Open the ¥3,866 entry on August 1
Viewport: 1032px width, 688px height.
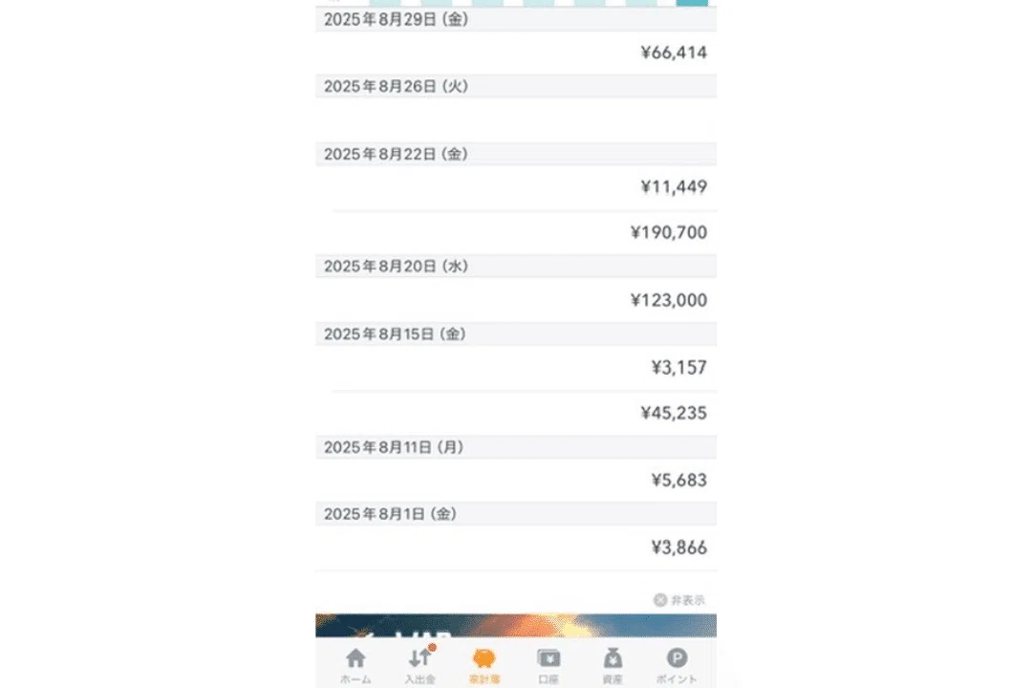pos(516,548)
